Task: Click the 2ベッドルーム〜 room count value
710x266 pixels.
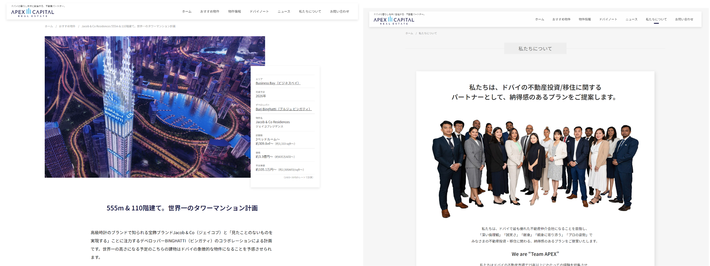Action: (x=268, y=139)
